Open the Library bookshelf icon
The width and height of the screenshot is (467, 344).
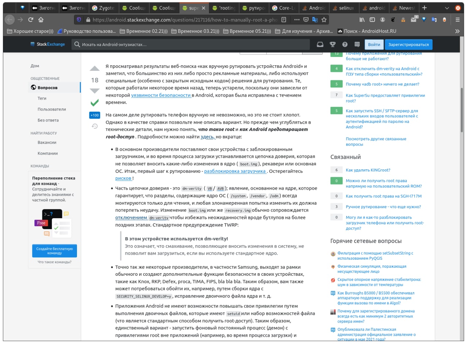pos(362,20)
